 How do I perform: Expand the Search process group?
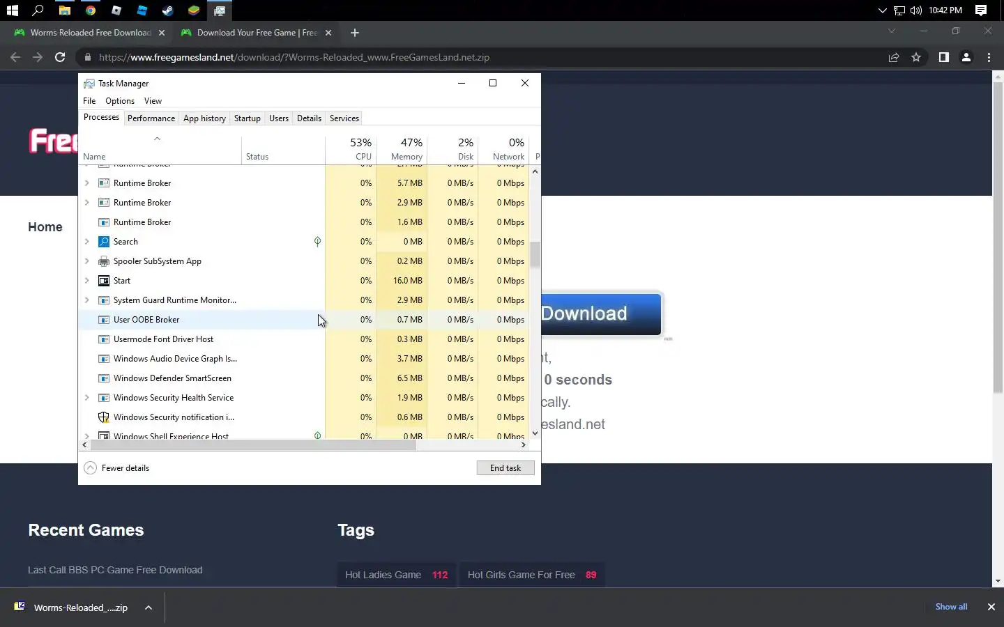point(86,242)
